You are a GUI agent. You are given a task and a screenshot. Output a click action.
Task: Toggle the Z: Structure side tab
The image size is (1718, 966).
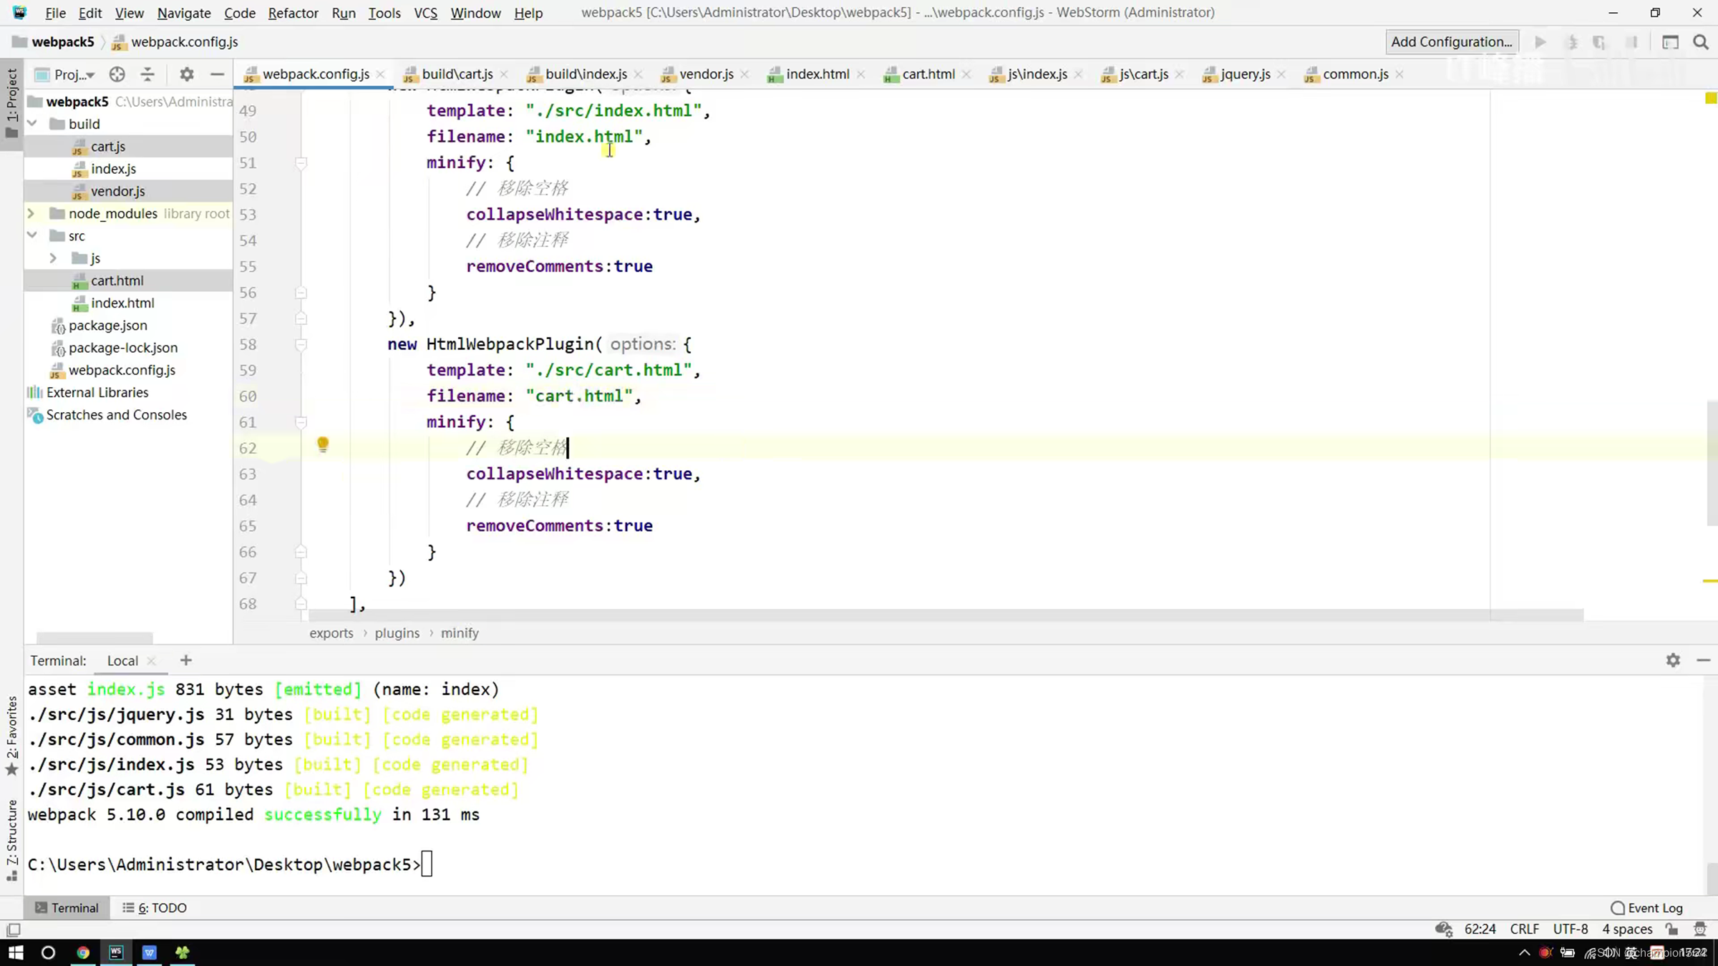(x=11, y=841)
